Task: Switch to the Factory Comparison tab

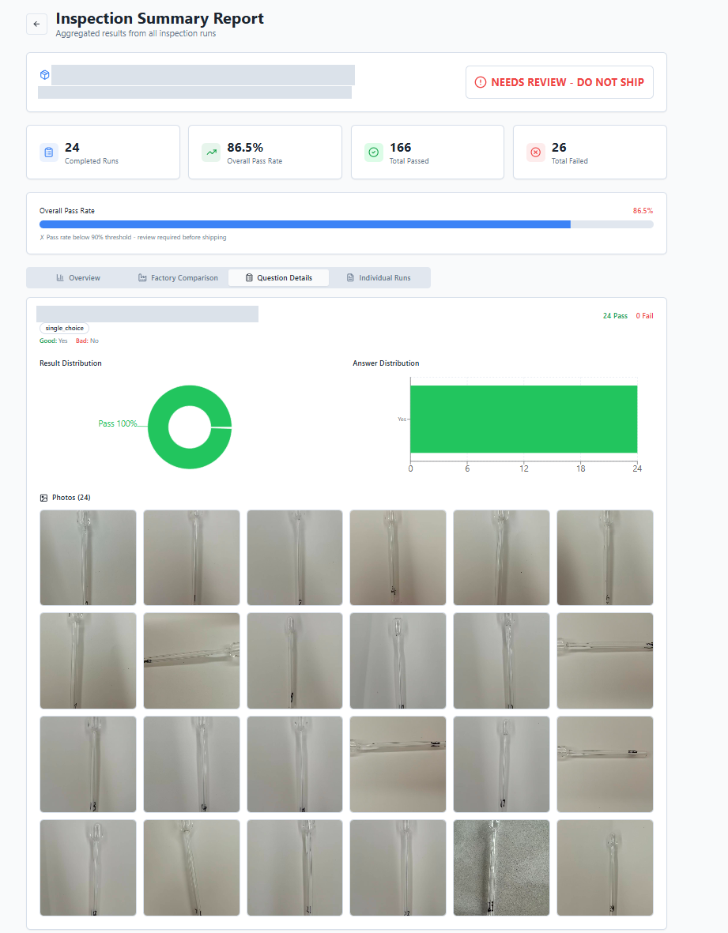Action: [x=178, y=278]
